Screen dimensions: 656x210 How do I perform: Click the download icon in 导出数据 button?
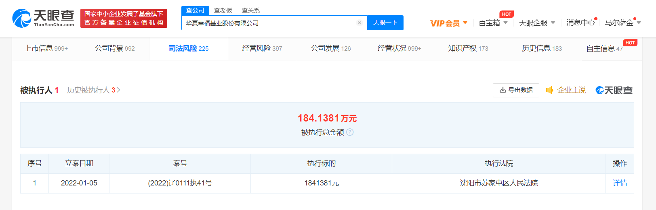click(503, 90)
